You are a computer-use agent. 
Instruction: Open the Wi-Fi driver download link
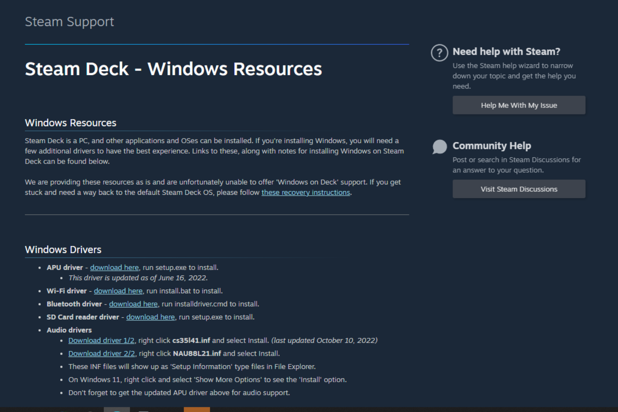coord(118,291)
